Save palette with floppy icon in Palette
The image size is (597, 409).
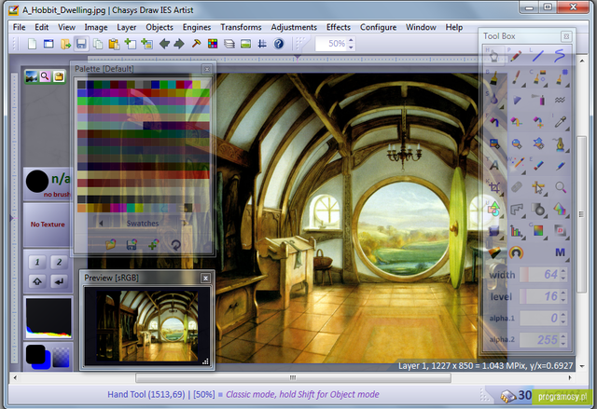(x=132, y=244)
